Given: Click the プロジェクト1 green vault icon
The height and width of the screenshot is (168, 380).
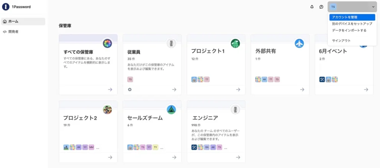Looking at the screenshot, I should point(235,43).
